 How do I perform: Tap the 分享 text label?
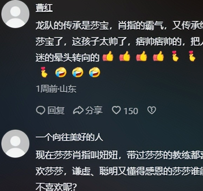click(94, 110)
